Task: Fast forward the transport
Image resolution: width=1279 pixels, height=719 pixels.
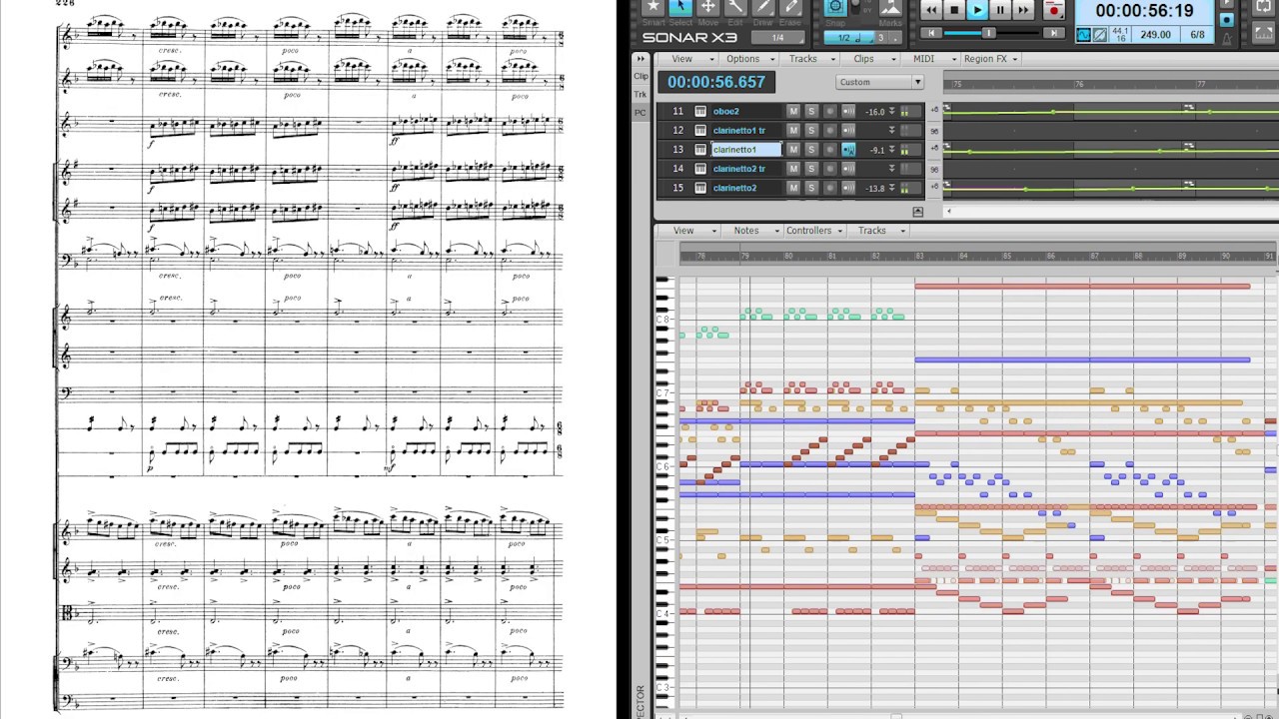Action: pyautogui.click(x=1023, y=10)
